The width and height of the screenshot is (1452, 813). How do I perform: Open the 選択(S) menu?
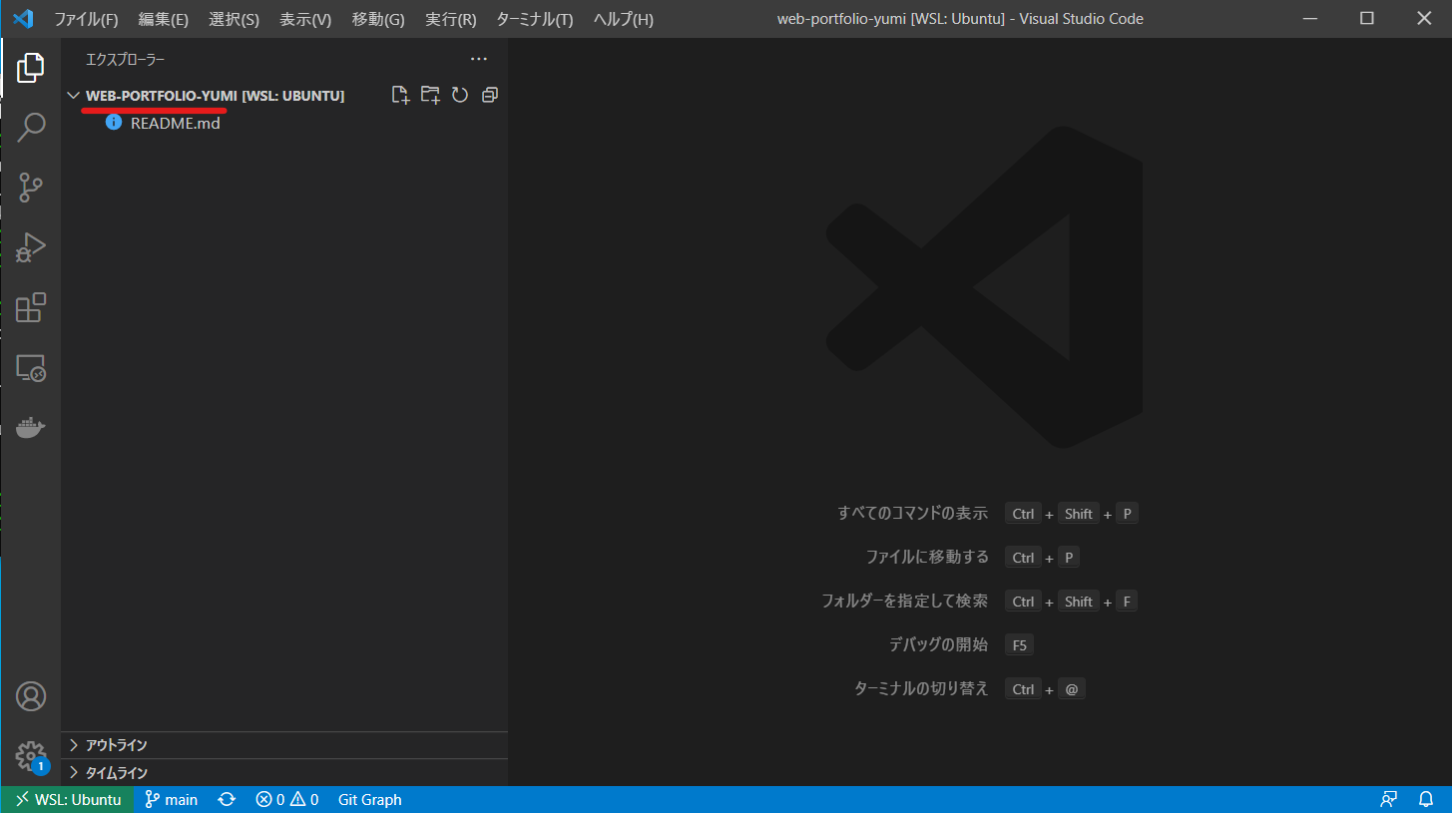pyautogui.click(x=235, y=19)
